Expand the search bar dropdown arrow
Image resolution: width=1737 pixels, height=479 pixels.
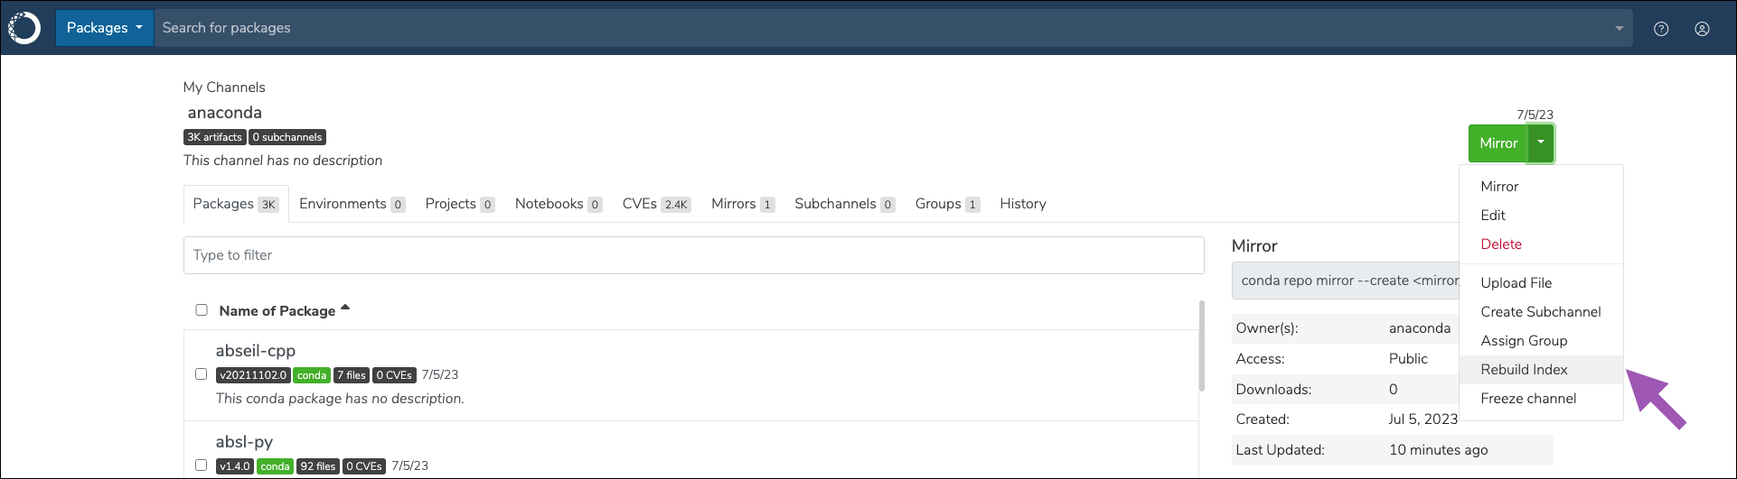coord(1620,29)
